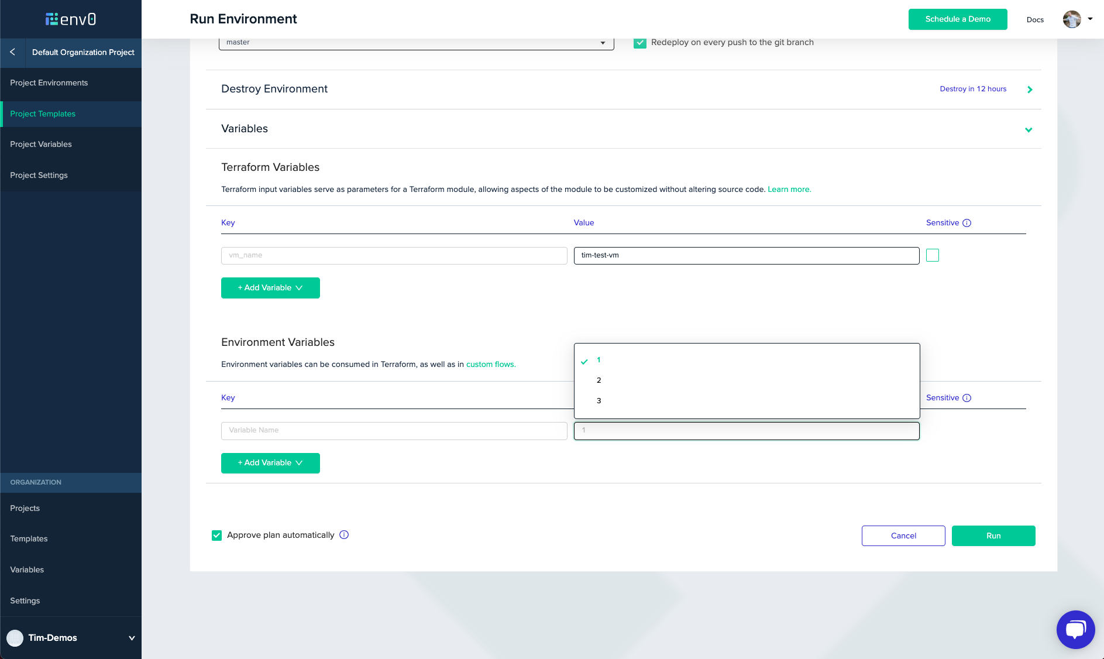Click the Tim-Demos organization avatar
The image size is (1104, 659).
pos(15,638)
